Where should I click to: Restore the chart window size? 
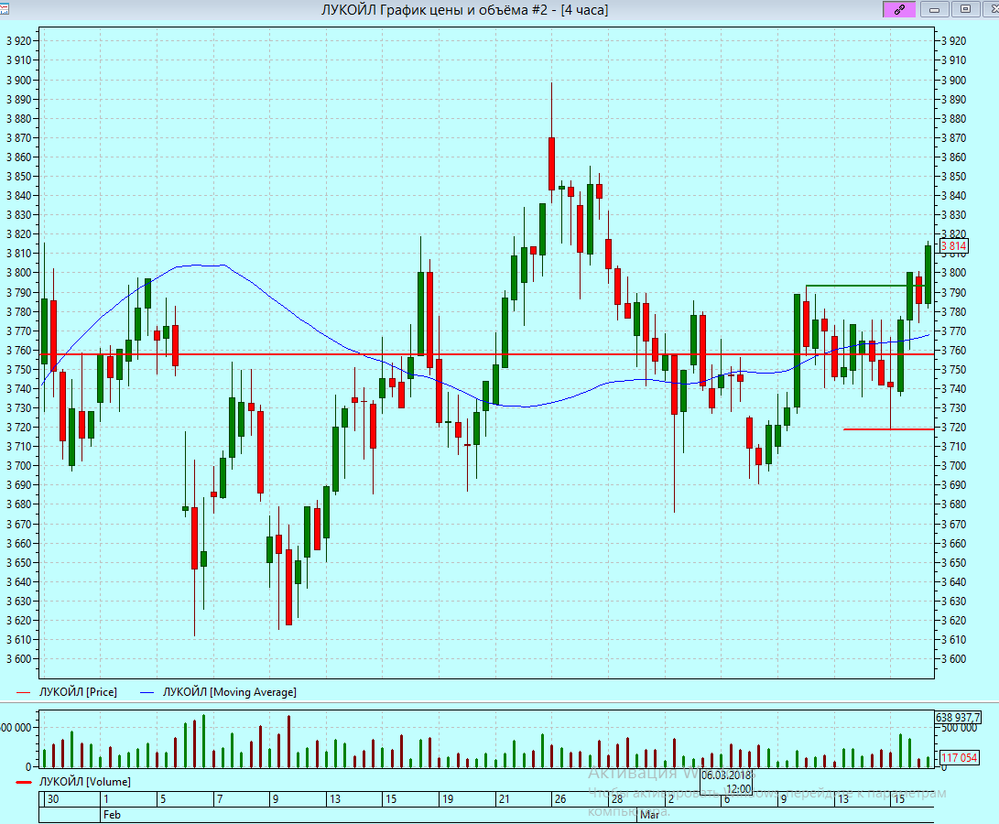[966, 9]
